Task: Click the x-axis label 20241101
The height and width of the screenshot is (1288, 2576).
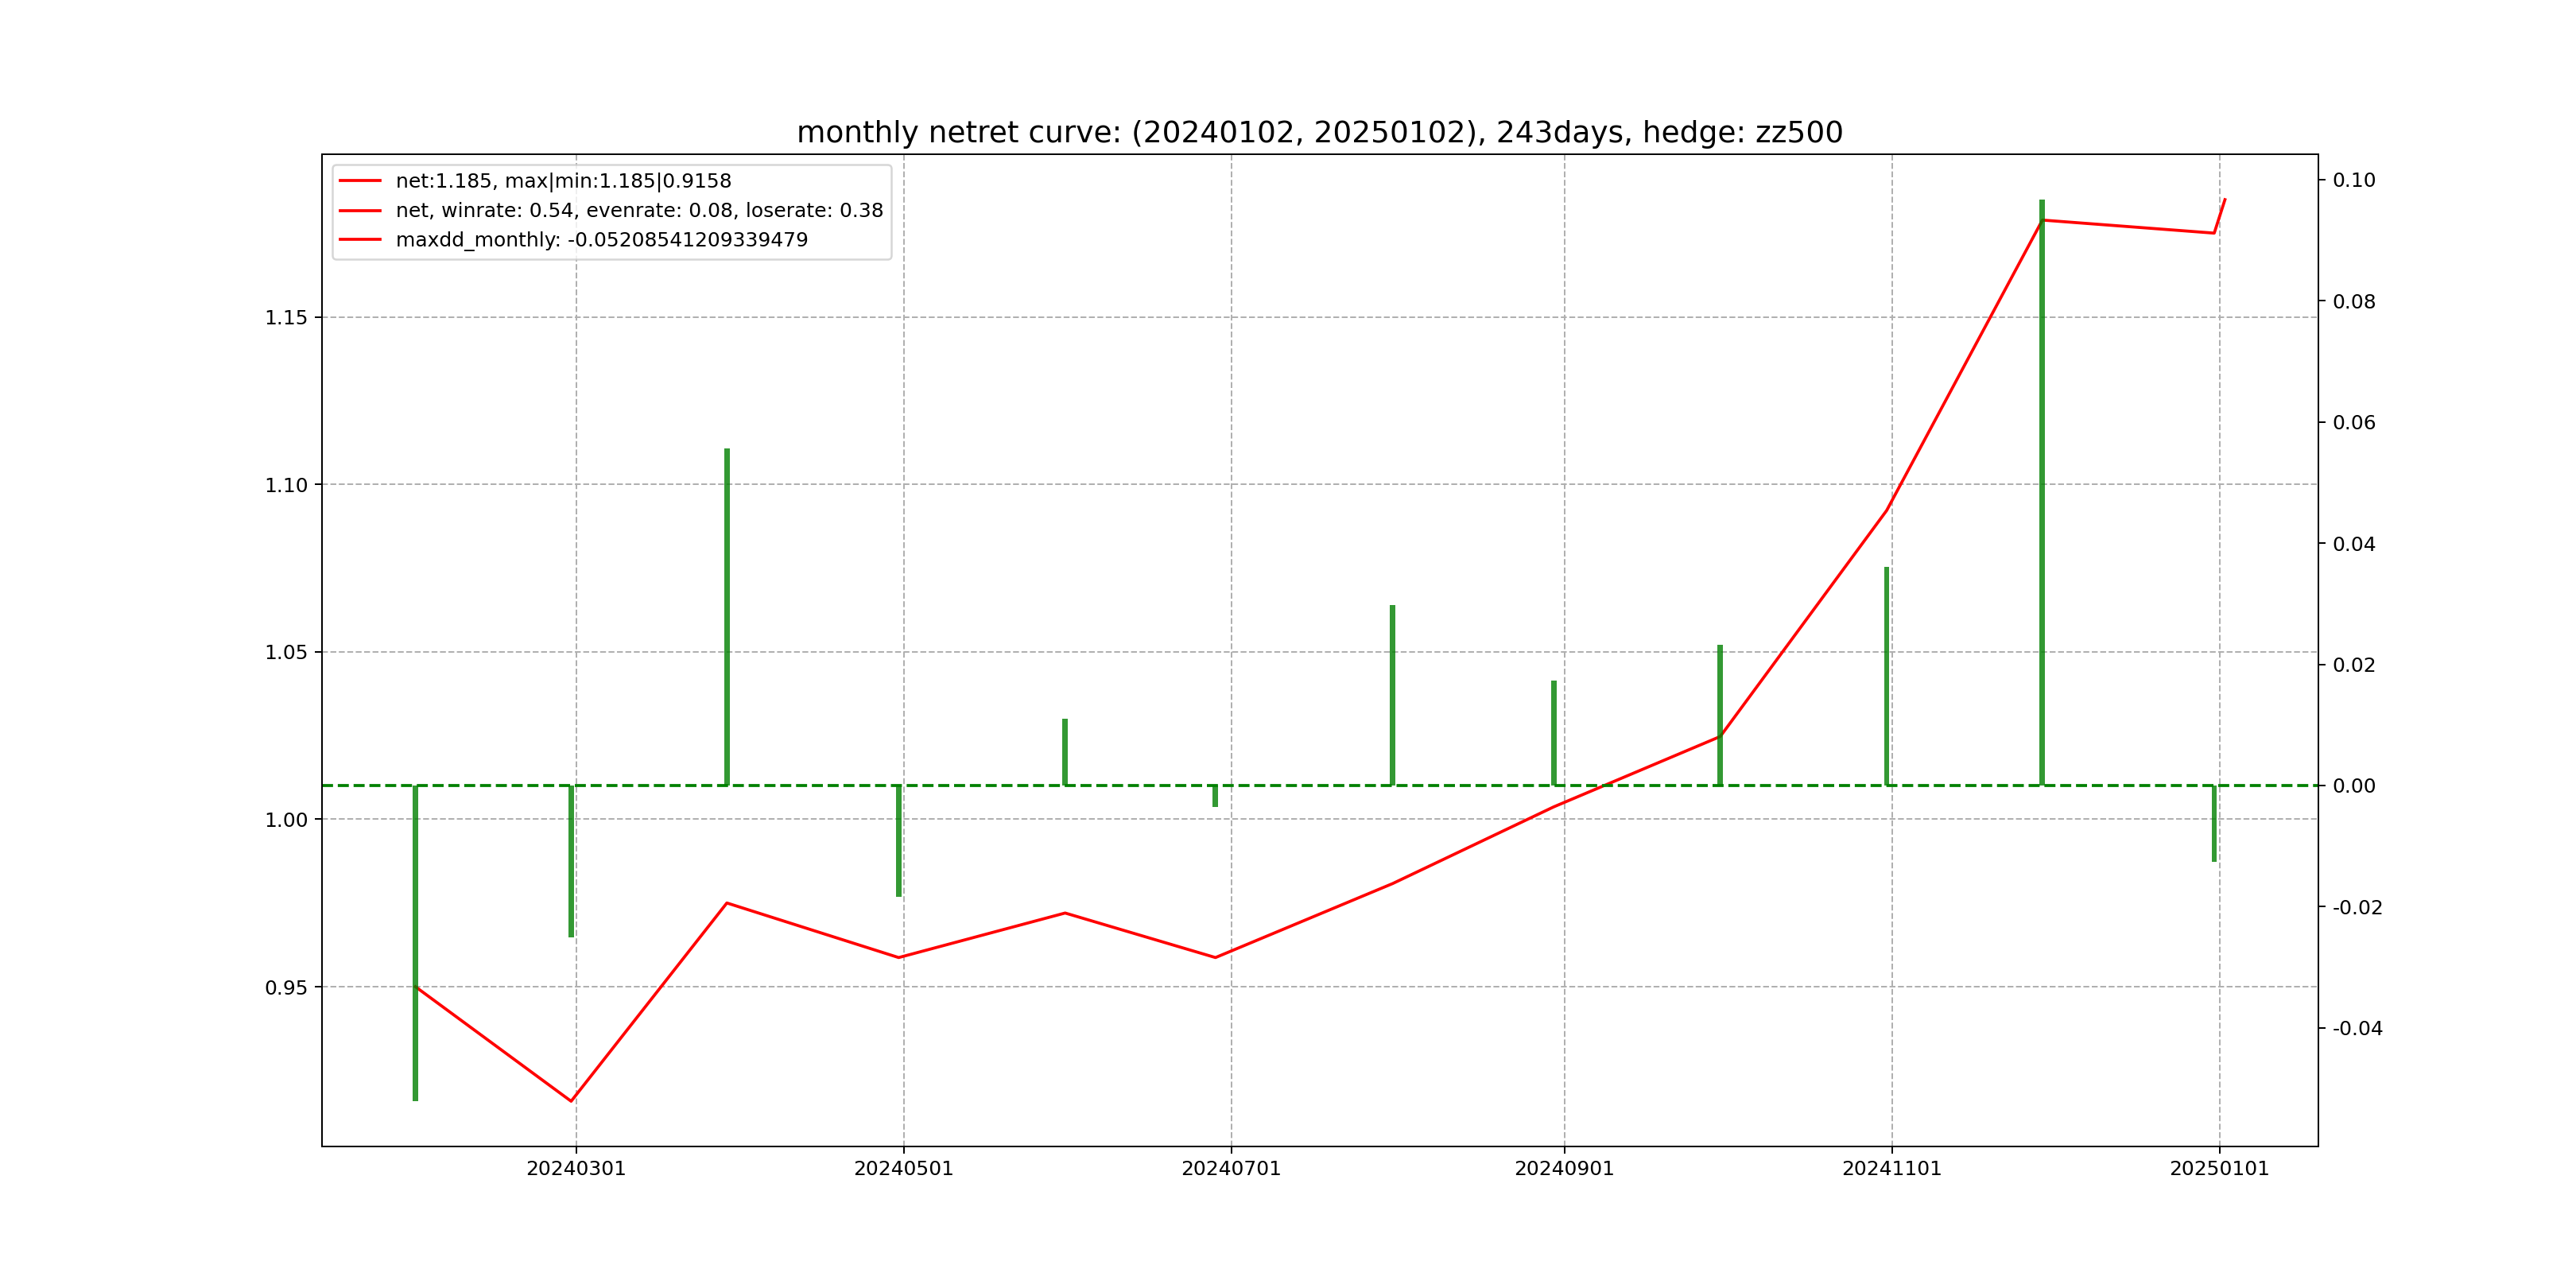Action: [x=1891, y=1169]
